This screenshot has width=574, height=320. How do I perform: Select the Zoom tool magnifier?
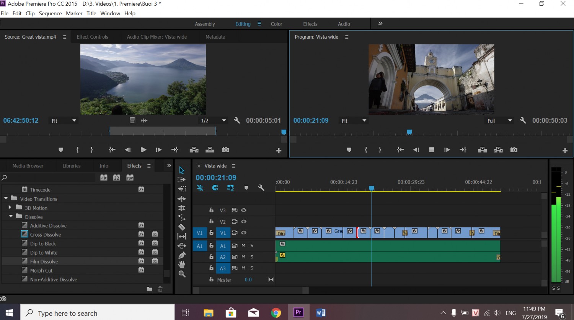click(182, 274)
